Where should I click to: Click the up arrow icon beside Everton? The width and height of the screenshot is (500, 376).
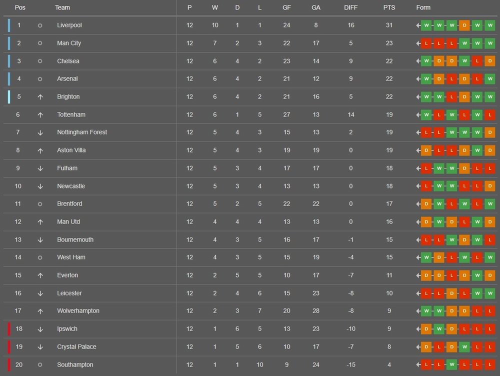[40, 275]
